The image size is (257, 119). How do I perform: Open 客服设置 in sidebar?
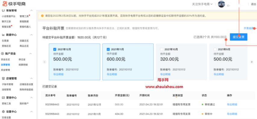pos(6,27)
